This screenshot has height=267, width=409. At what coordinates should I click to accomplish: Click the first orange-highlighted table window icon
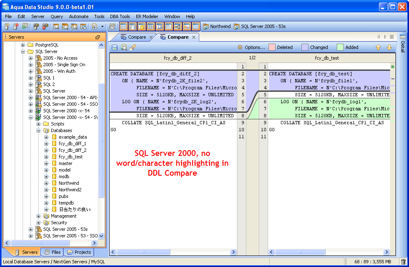tap(123, 26)
